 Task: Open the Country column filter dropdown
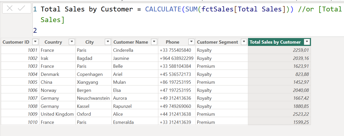pos(72,42)
